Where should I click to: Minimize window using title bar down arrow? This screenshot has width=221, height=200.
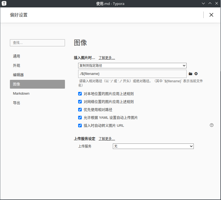[203, 4]
